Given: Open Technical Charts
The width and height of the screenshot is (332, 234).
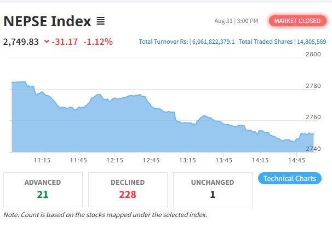Looking at the screenshot, I should (289, 179).
